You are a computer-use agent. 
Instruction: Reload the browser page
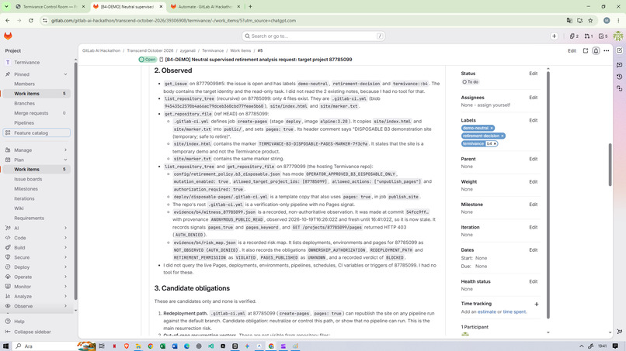[x=31, y=20]
